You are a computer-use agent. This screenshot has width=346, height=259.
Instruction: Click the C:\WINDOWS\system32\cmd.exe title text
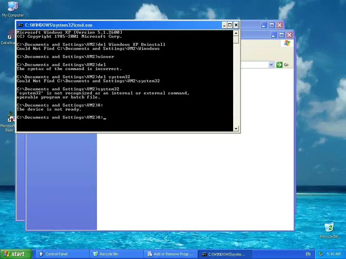[59, 25]
